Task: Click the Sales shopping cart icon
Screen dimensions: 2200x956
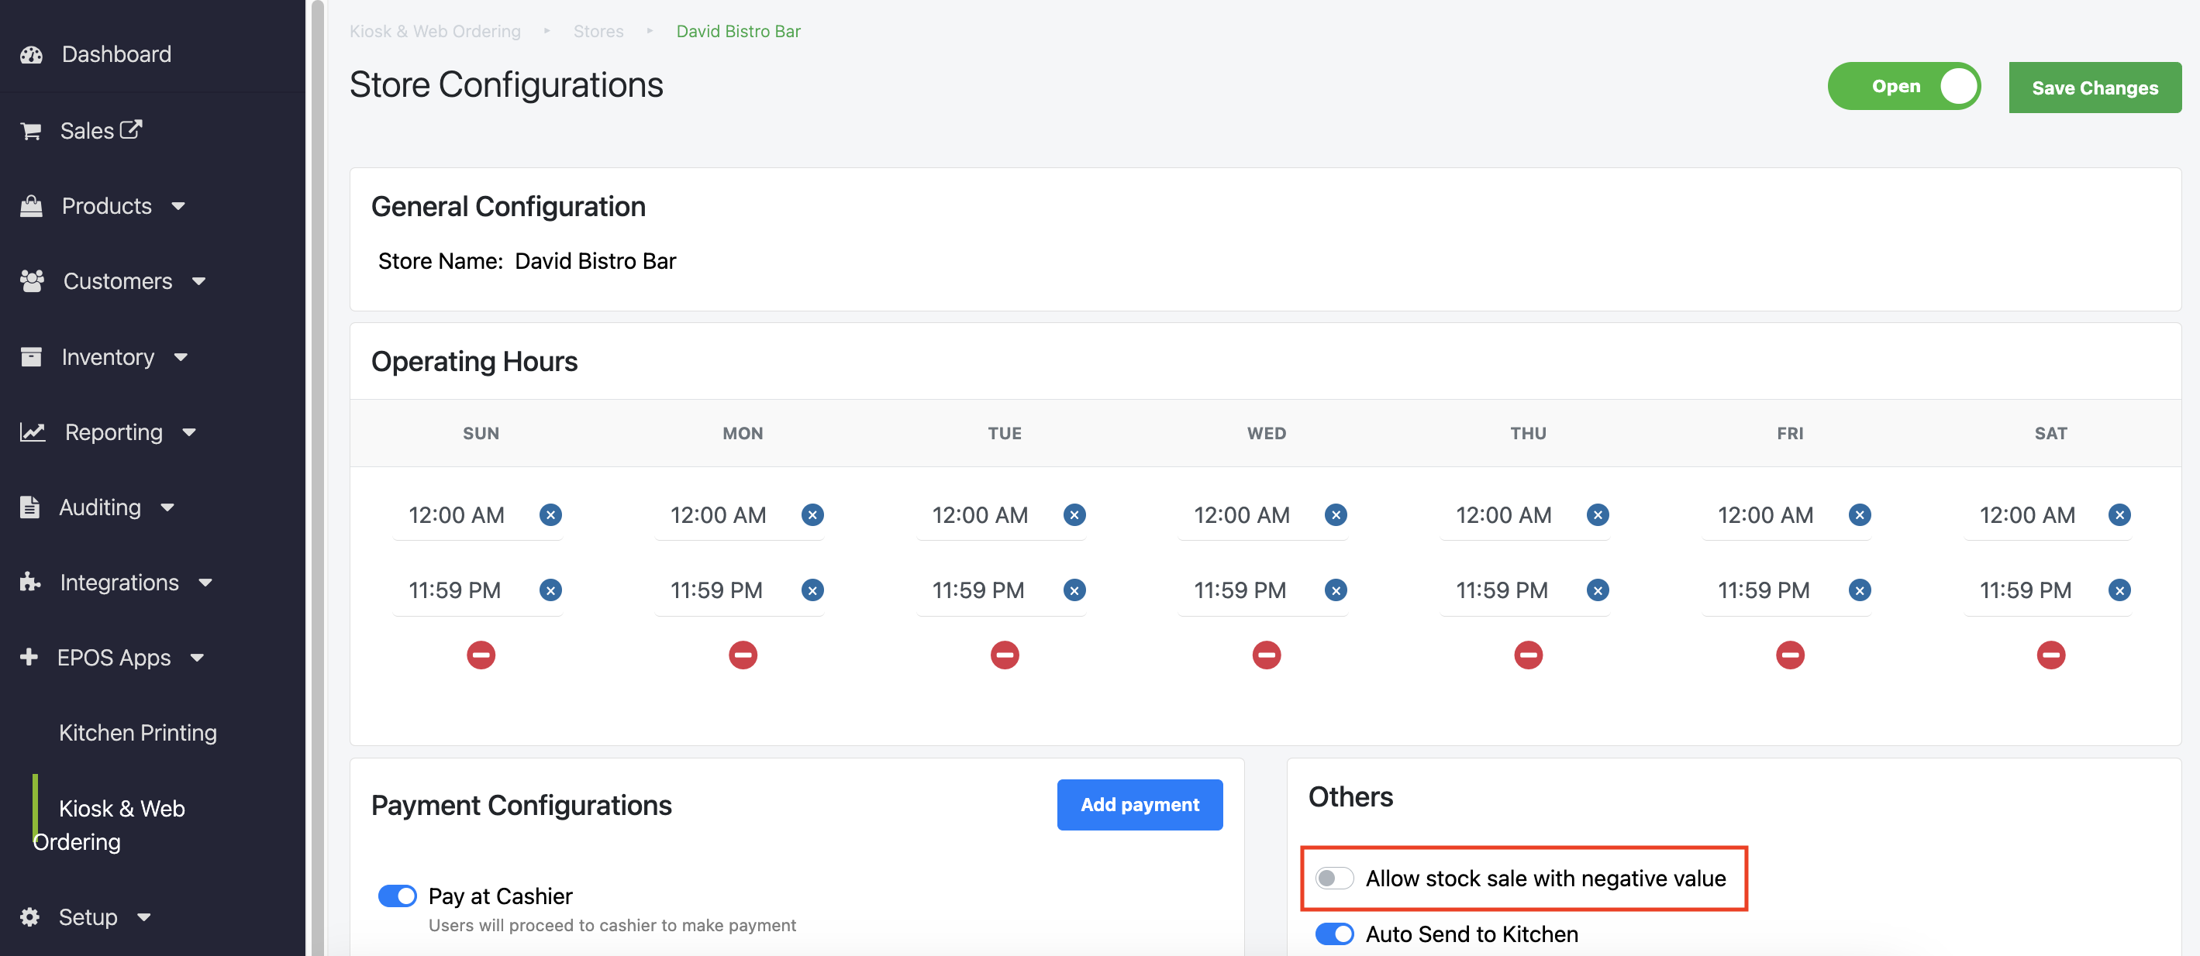Action: [31, 131]
